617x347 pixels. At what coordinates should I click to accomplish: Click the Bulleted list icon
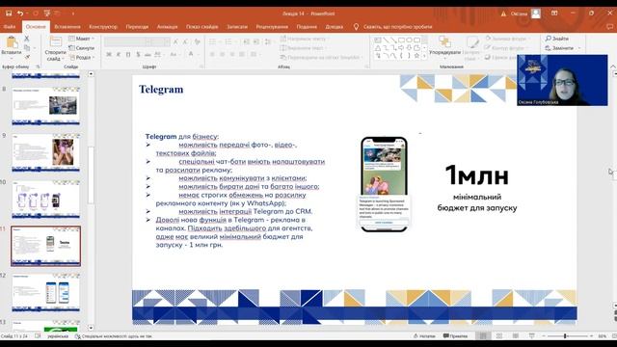click(212, 41)
